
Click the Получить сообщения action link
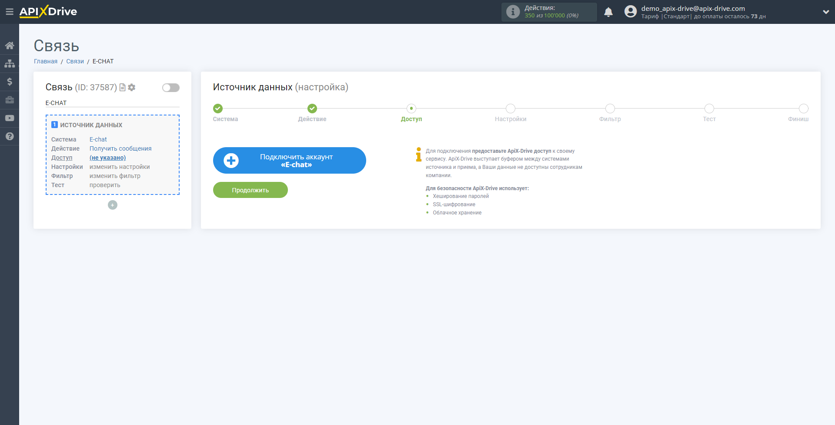(120, 148)
